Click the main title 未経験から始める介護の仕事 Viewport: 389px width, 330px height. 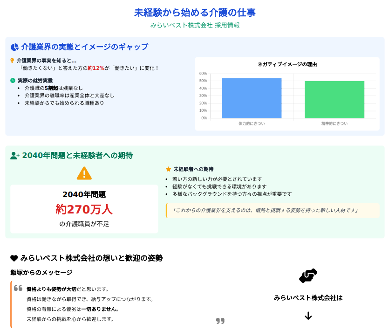click(195, 13)
